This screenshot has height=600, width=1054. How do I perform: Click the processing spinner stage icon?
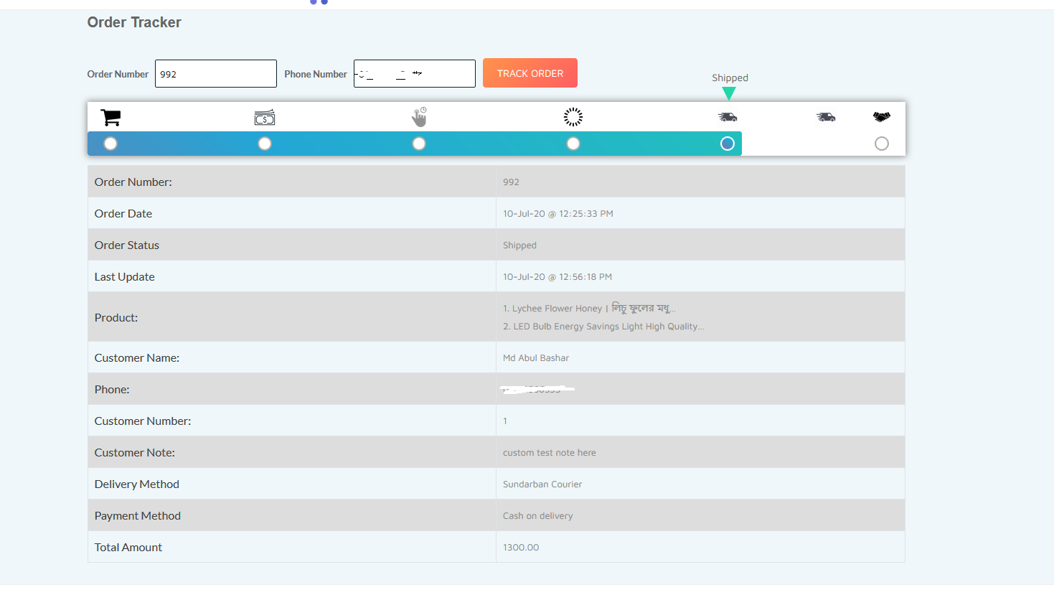573,117
